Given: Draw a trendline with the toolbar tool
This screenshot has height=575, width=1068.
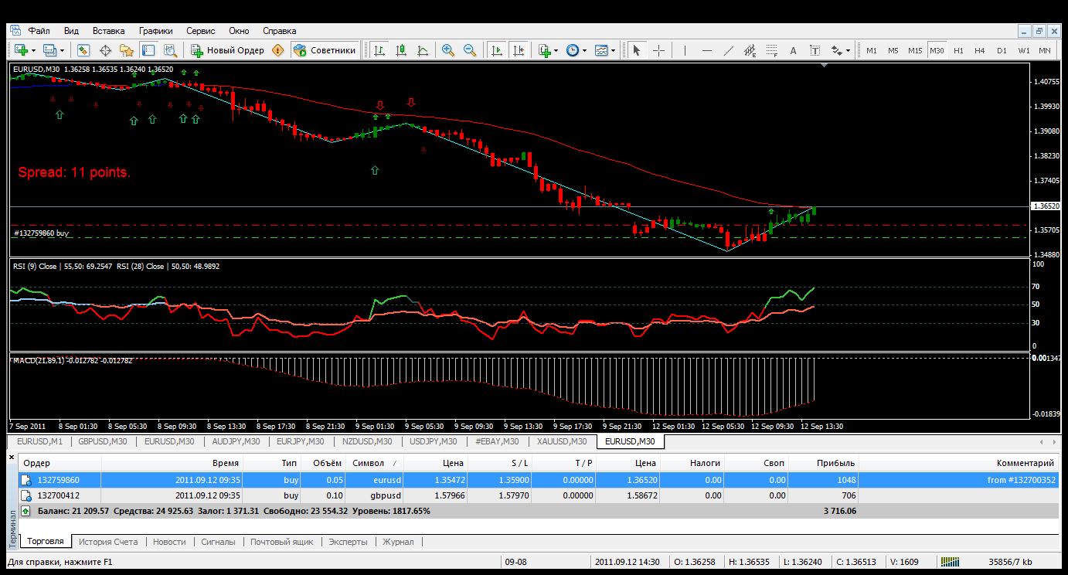Looking at the screenshot, I should [x=728, y=50].
